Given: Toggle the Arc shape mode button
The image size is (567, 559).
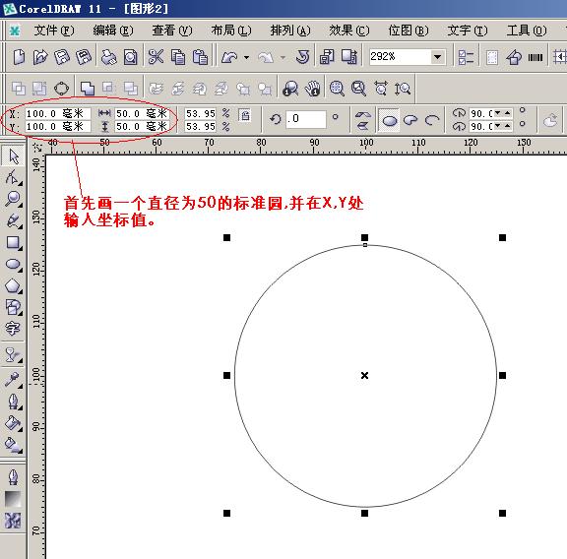Looking at the screenshot, I should 432,120.
